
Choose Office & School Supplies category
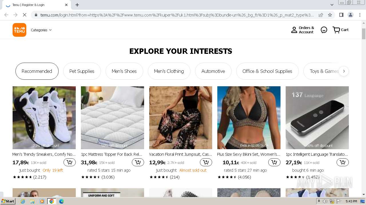pyautogui.click(x=267, y=71)
